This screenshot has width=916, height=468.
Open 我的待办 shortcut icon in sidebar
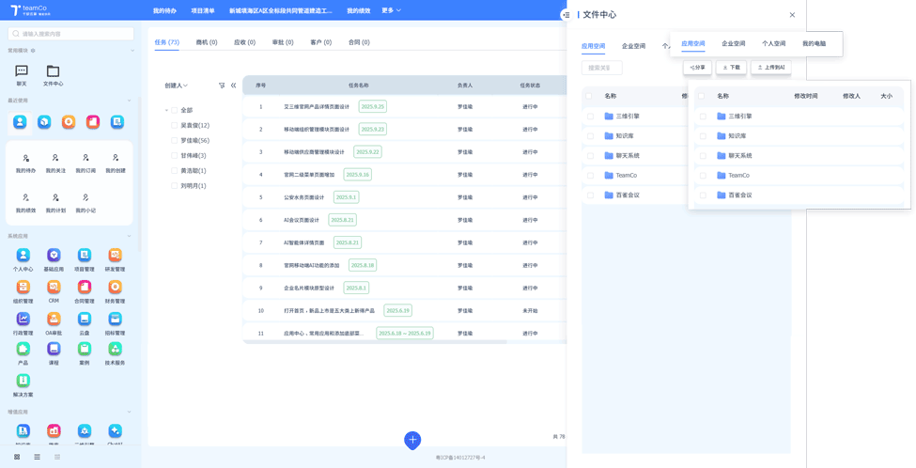point(25,159)
